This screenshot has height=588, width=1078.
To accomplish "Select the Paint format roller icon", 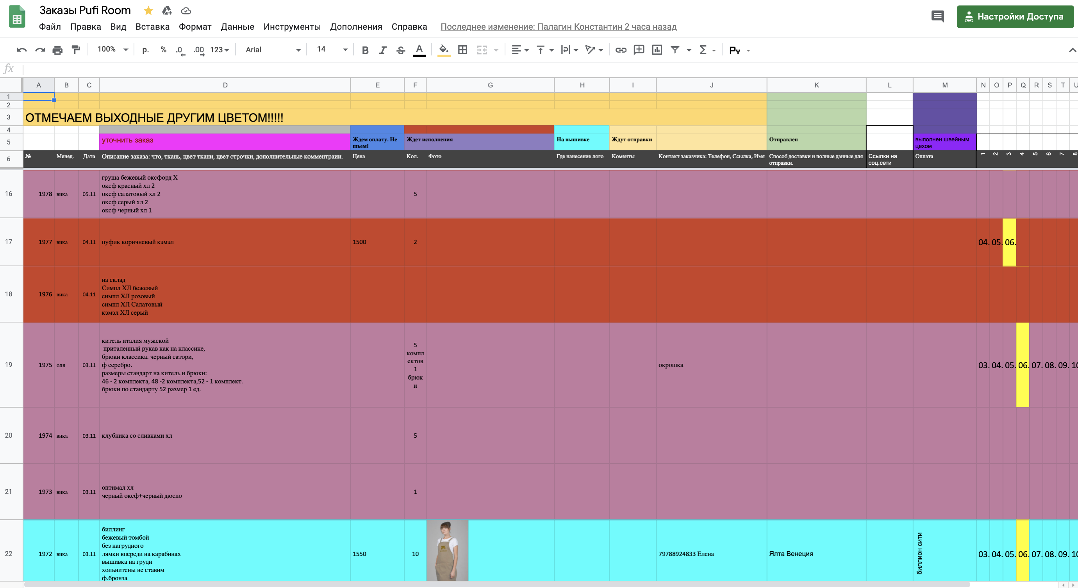I will pyautogui.click(x=76, y=50).
